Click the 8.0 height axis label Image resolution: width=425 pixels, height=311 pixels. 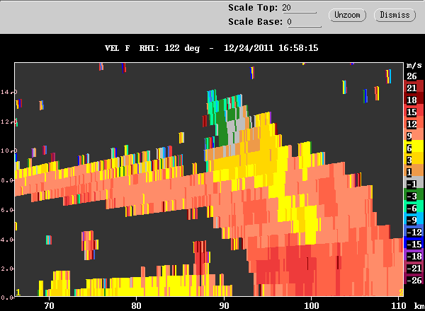7,180
